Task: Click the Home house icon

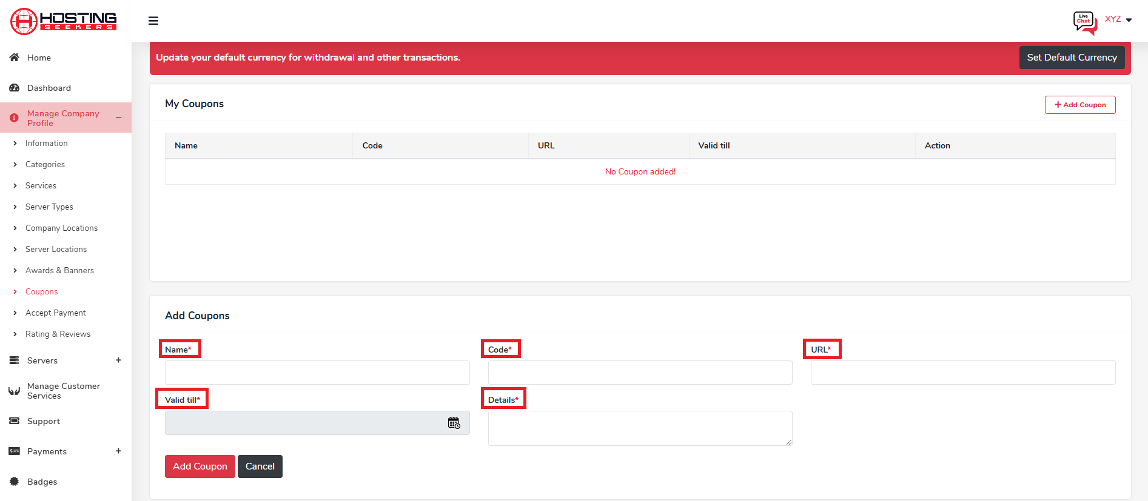Action: click(15, 57)
